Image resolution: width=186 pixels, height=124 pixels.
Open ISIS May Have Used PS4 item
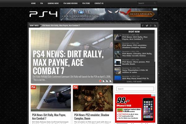(135, 78)
